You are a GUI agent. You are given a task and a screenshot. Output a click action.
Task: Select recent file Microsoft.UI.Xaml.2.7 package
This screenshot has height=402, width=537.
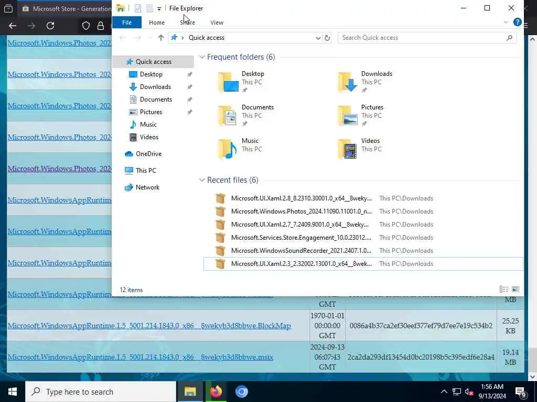(x=363, y=225)
